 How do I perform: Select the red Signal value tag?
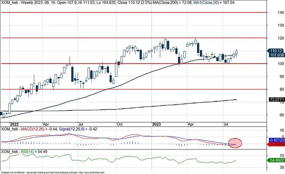point(276,144)
